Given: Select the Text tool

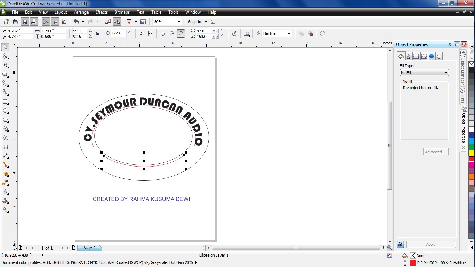Looking at the screenshot, I should pyautogui.click(x=5, y=138).
